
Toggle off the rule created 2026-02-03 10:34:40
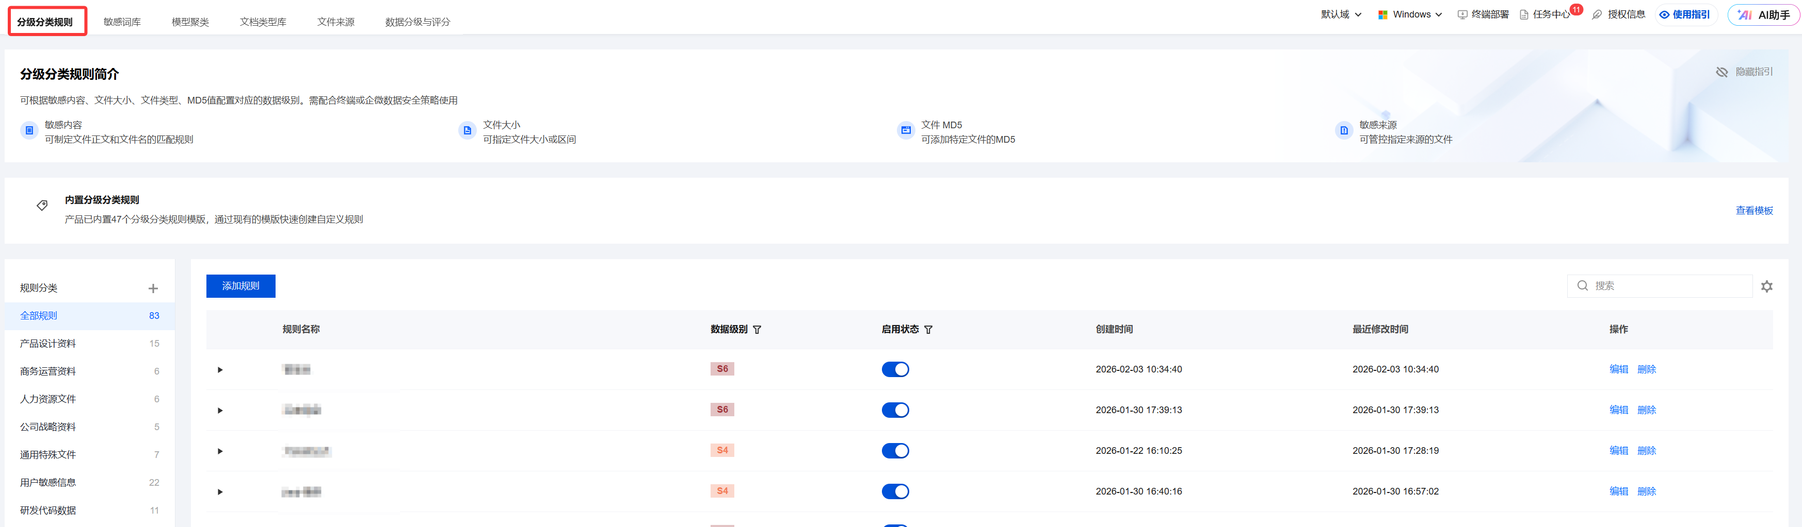(895, 369)
